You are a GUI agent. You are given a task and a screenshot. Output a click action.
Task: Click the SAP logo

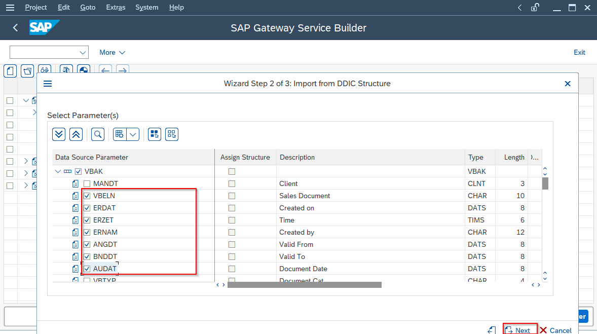[x=44, y=27]
